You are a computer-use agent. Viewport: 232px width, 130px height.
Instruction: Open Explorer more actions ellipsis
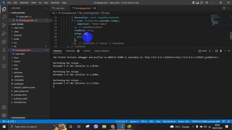(46, 8)
